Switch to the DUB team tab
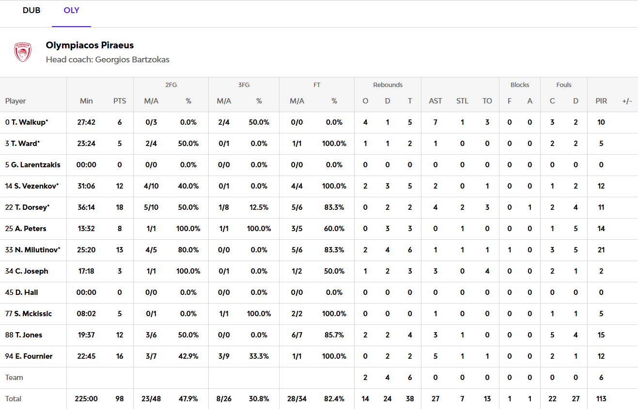 31,11
